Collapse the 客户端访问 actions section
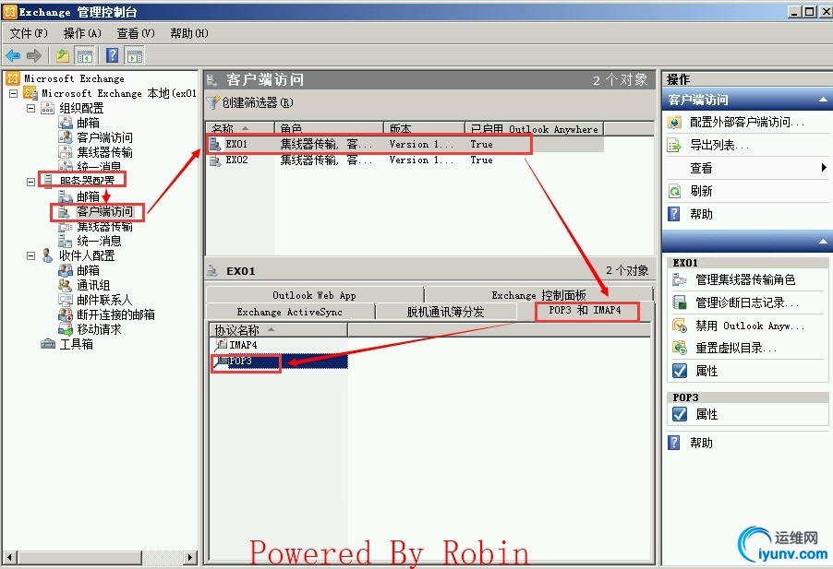 pos(822,100)
